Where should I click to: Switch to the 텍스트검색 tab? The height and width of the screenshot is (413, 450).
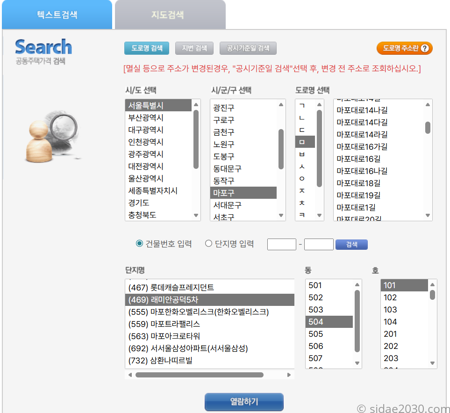pos(57,14)
